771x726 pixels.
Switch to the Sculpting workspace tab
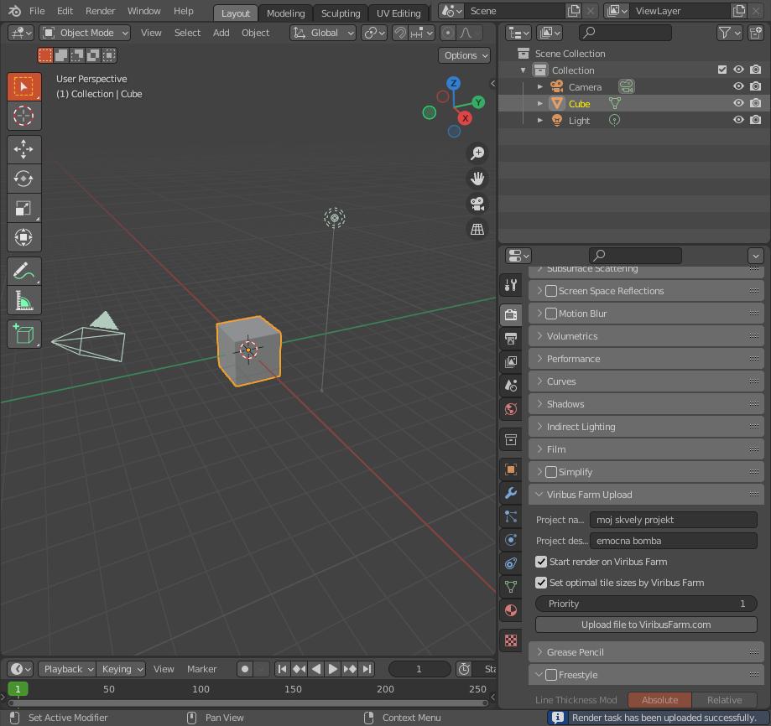[x=340, y=13]
